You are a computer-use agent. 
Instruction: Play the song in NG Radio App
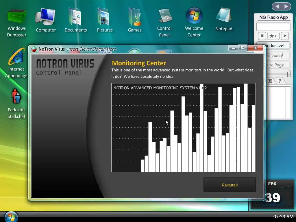[285, 36]
